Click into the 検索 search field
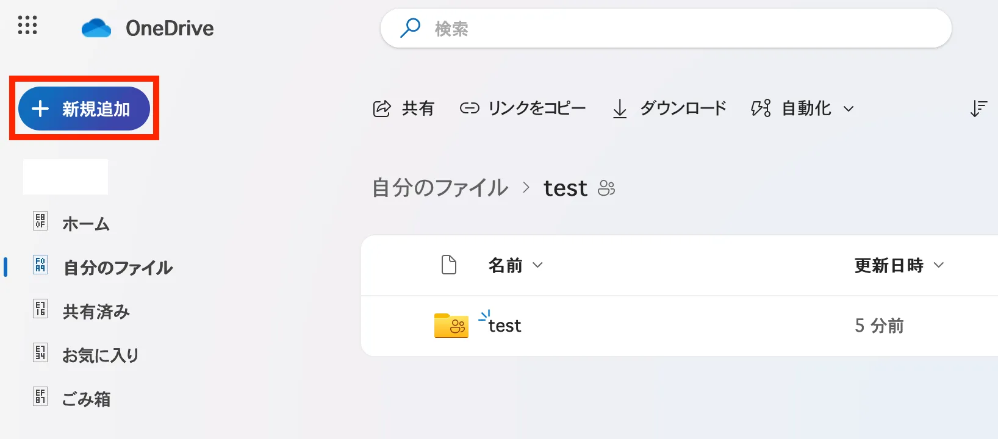Image resolution: width=998 pixels, height=439 pixels. (x=671, y=29)
